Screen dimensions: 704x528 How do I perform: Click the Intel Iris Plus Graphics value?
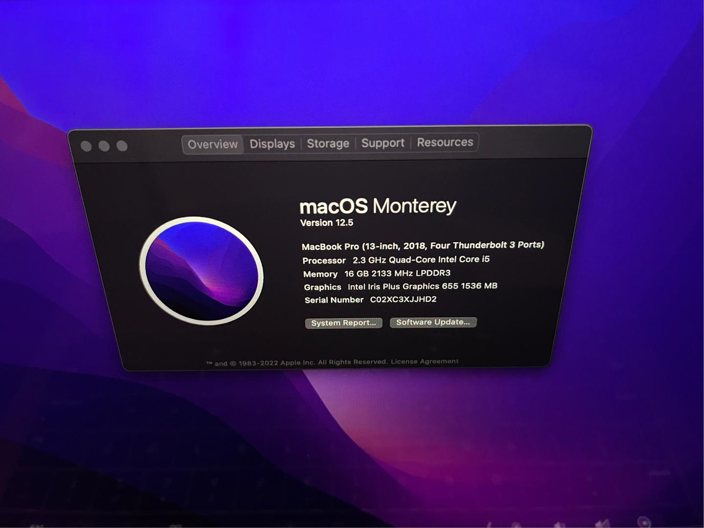(x=422, y=286)
